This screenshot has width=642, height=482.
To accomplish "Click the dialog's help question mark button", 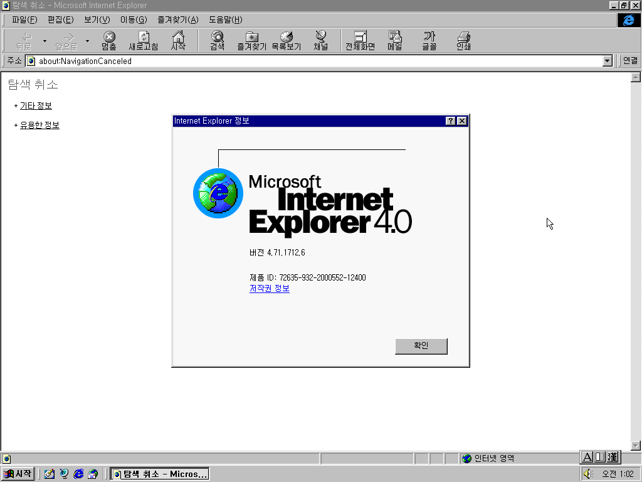I will click(450, 121).
